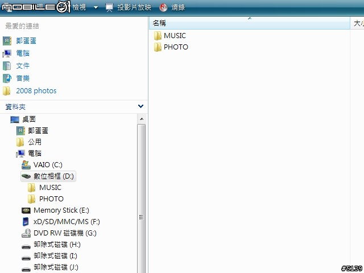Collapse the 資料夾 folders pane chevron
Viewport: 364px width, 273px height.
[140, 106]
